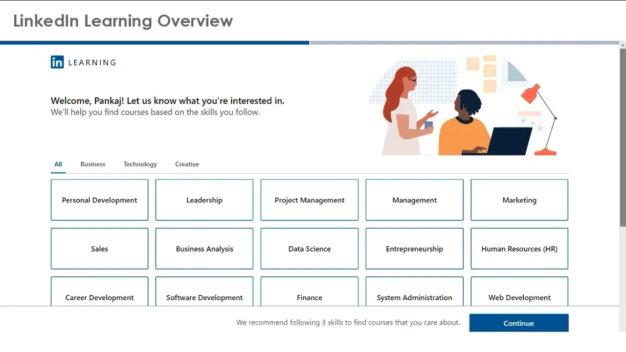The image size is (626, 352).
Task: Open the Business tab
Action: (x=93, y=164)
